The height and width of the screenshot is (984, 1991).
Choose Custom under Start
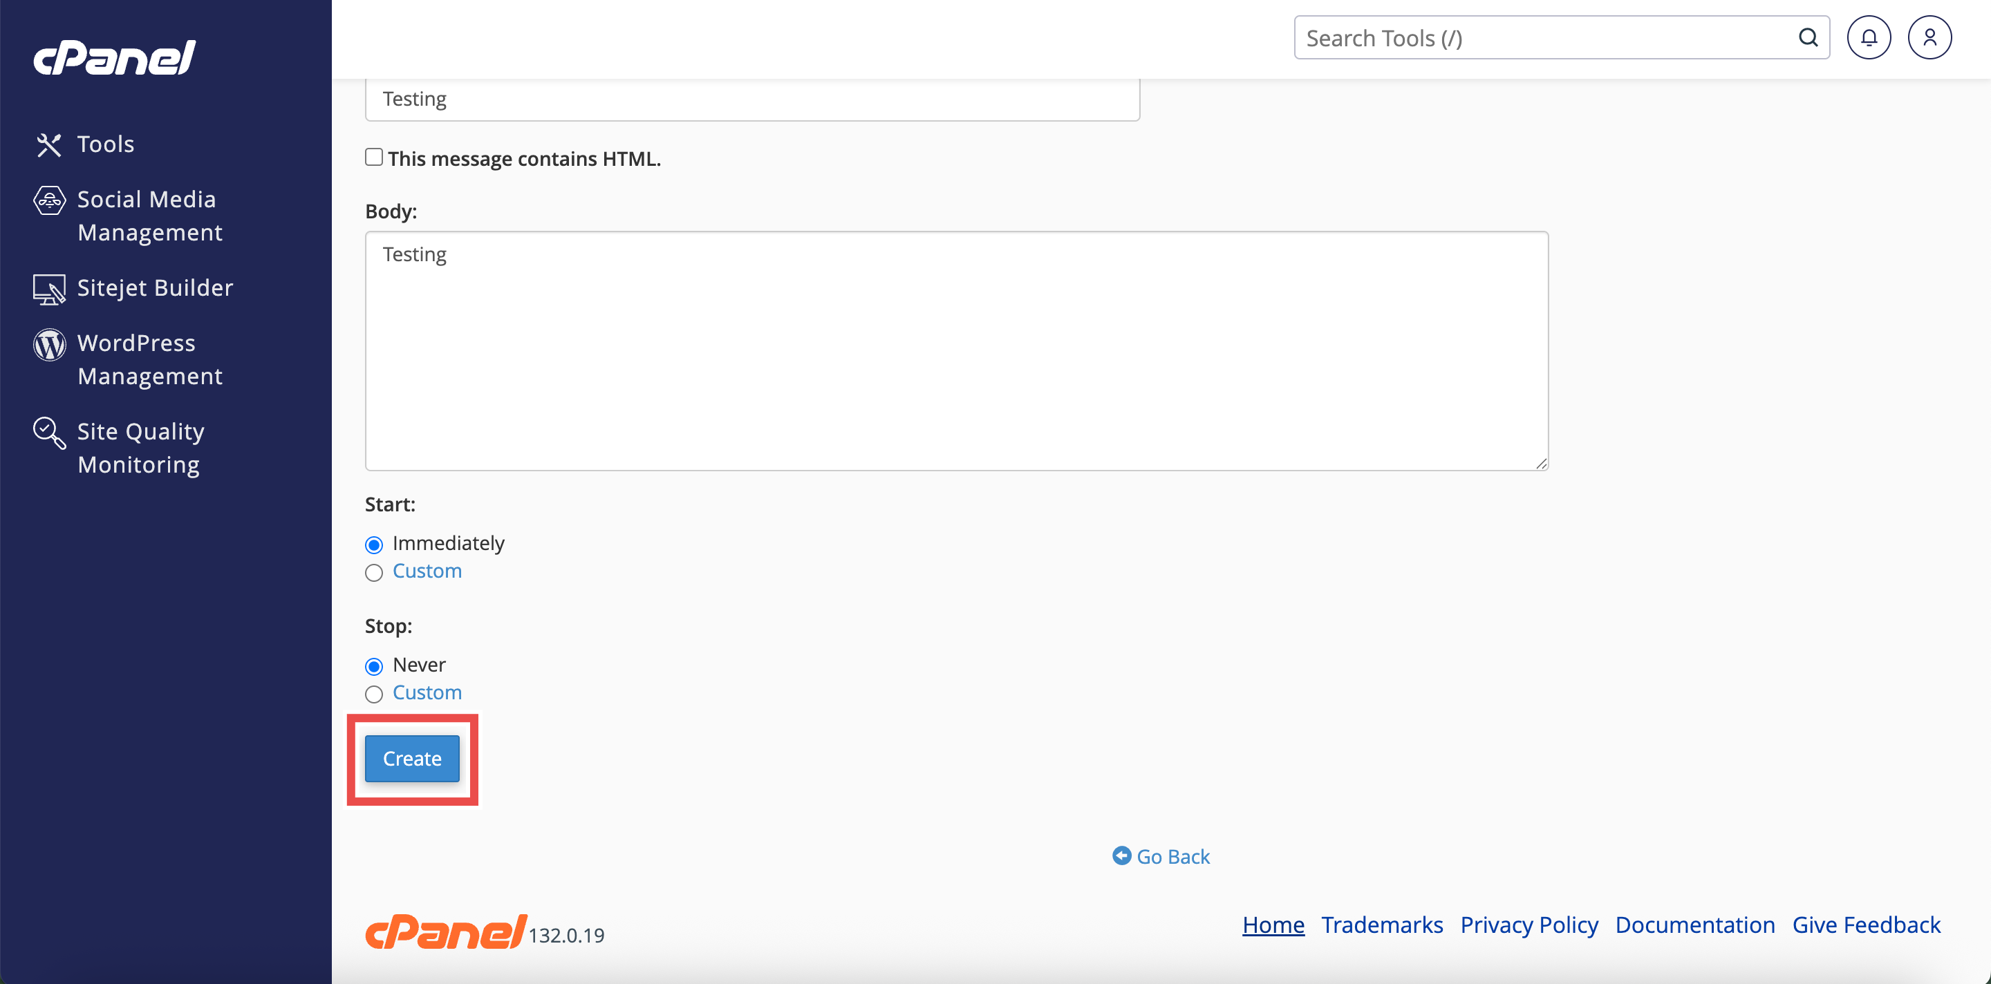(x=374, y=573)
